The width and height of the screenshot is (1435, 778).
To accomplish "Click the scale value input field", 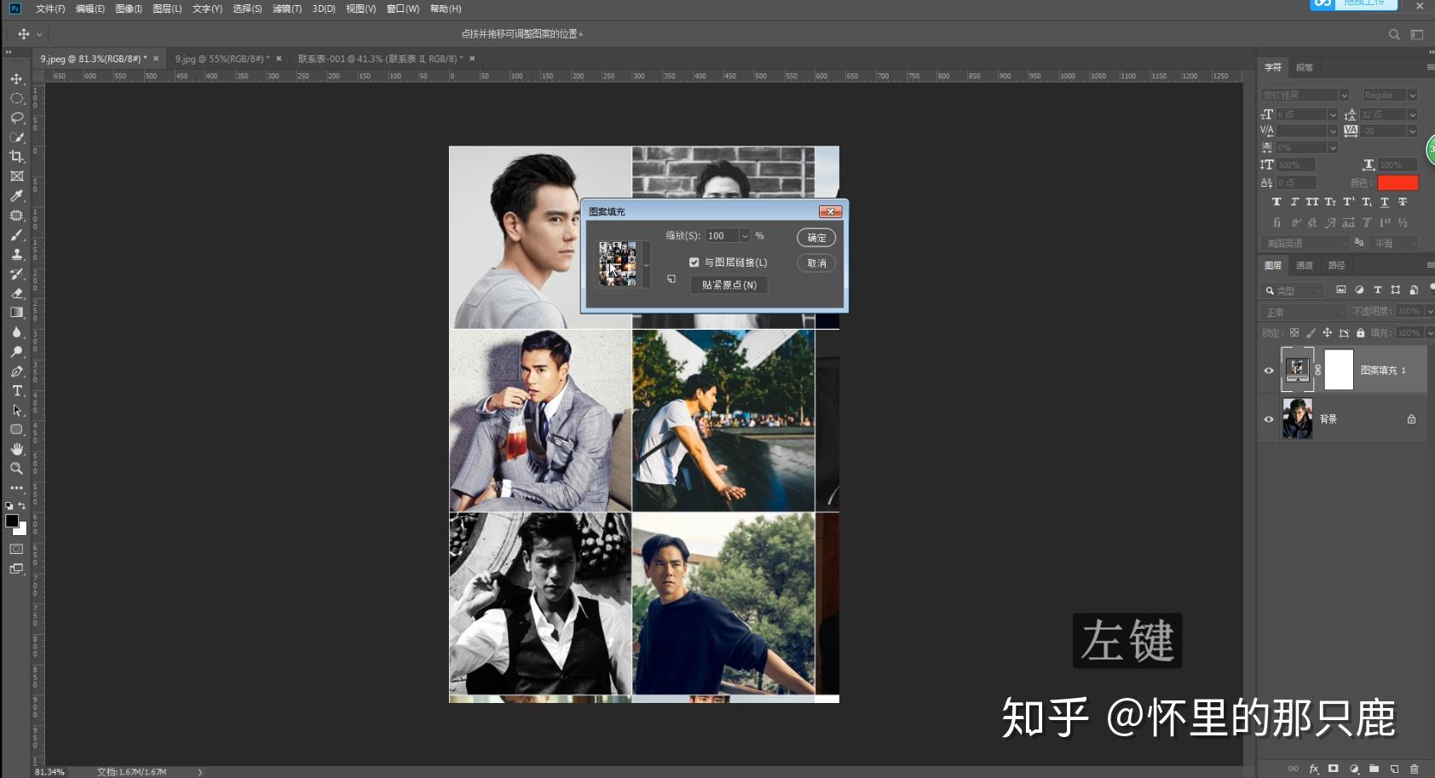I will click(722, 236).
